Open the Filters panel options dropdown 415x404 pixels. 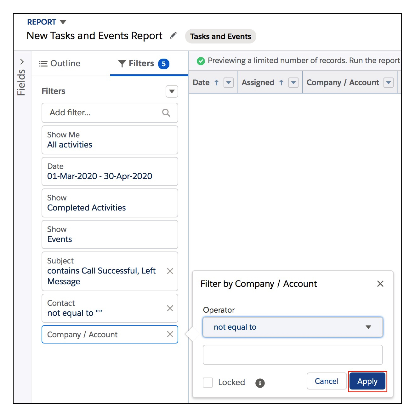(172, 91)
